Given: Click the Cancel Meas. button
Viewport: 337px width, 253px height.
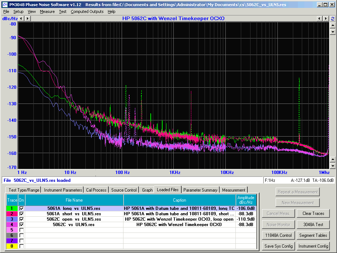Looking at the screenshot, I should (279, 213).
